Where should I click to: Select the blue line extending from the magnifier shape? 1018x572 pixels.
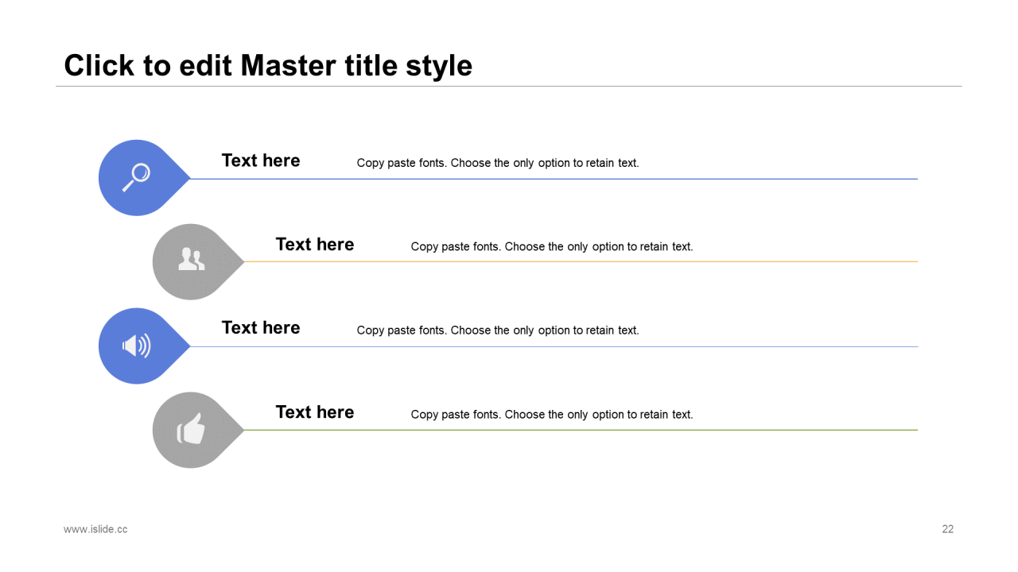557,179
